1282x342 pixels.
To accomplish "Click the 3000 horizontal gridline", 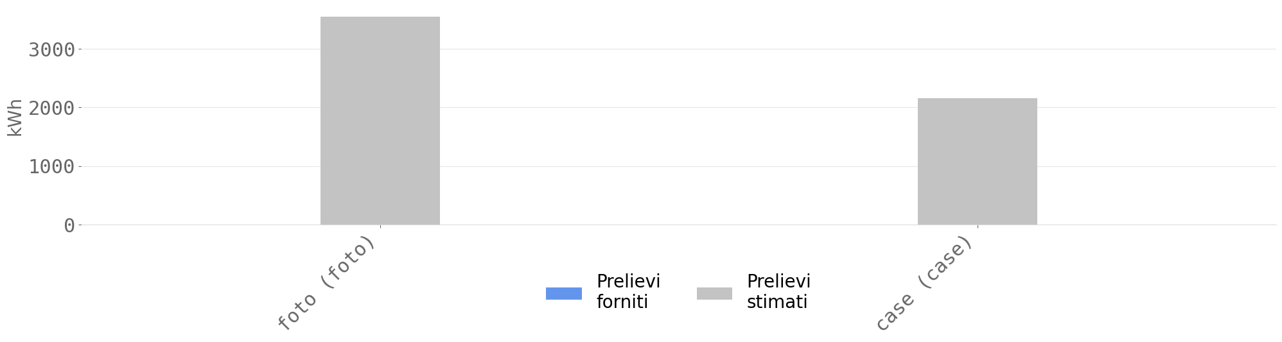I will point(678,49).
